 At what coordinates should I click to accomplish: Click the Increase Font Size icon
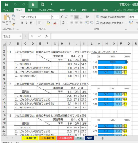(62, 17)
